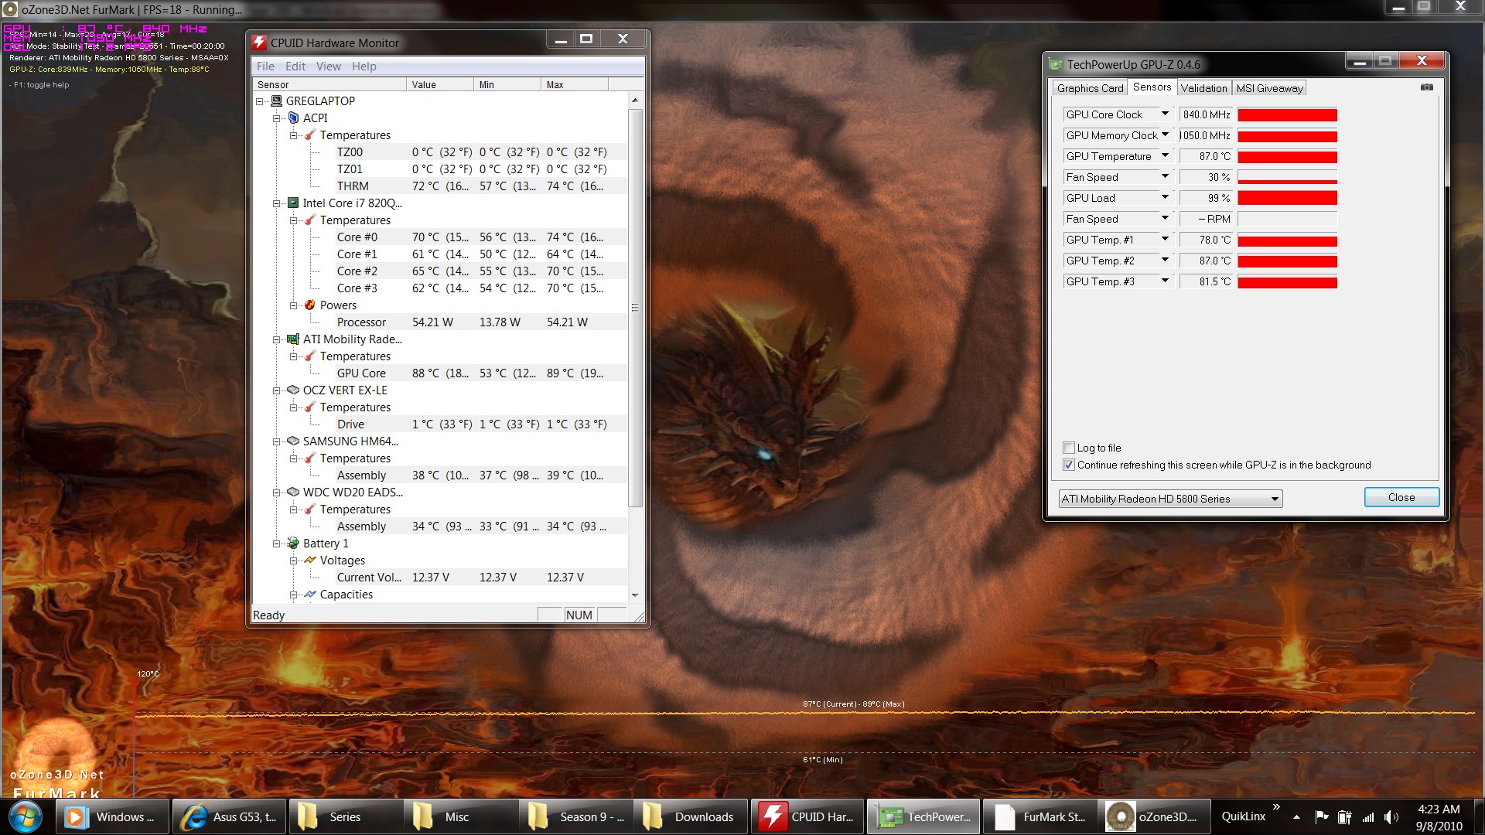Screen dimensions: 1485x835
Task: Click the Max column header
Action: 575,84
